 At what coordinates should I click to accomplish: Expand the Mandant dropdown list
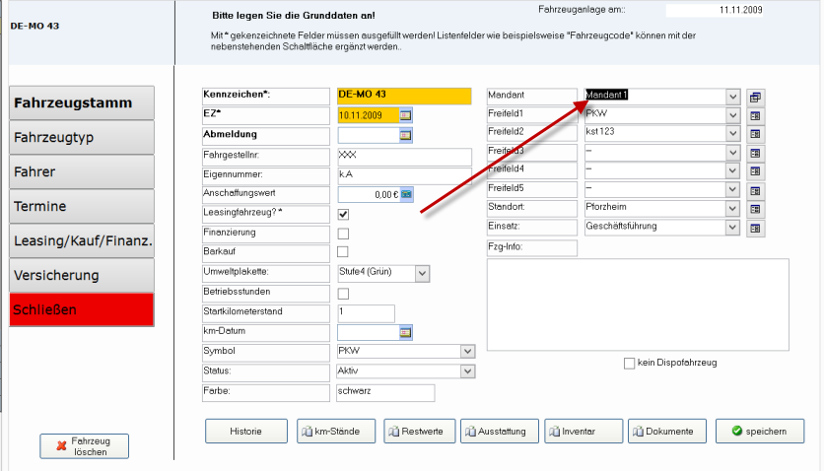point(732,97)
